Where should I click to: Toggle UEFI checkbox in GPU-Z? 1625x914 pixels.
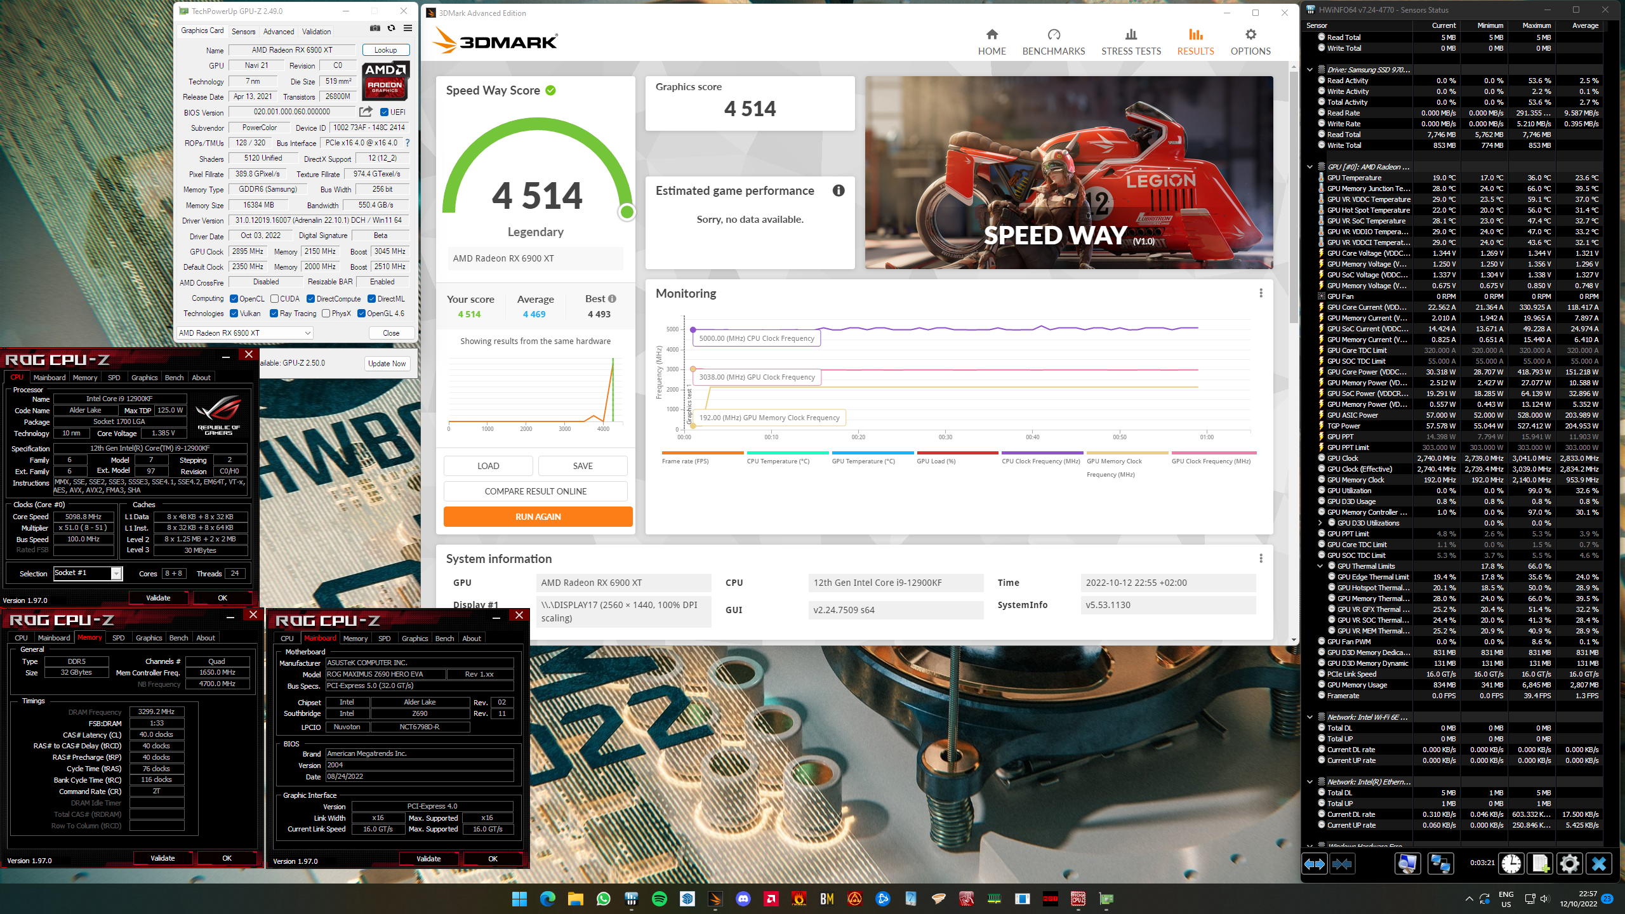[384, 112]
